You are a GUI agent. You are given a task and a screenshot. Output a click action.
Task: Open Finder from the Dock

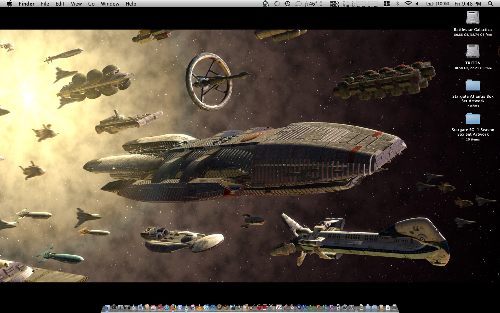(107, 307)
